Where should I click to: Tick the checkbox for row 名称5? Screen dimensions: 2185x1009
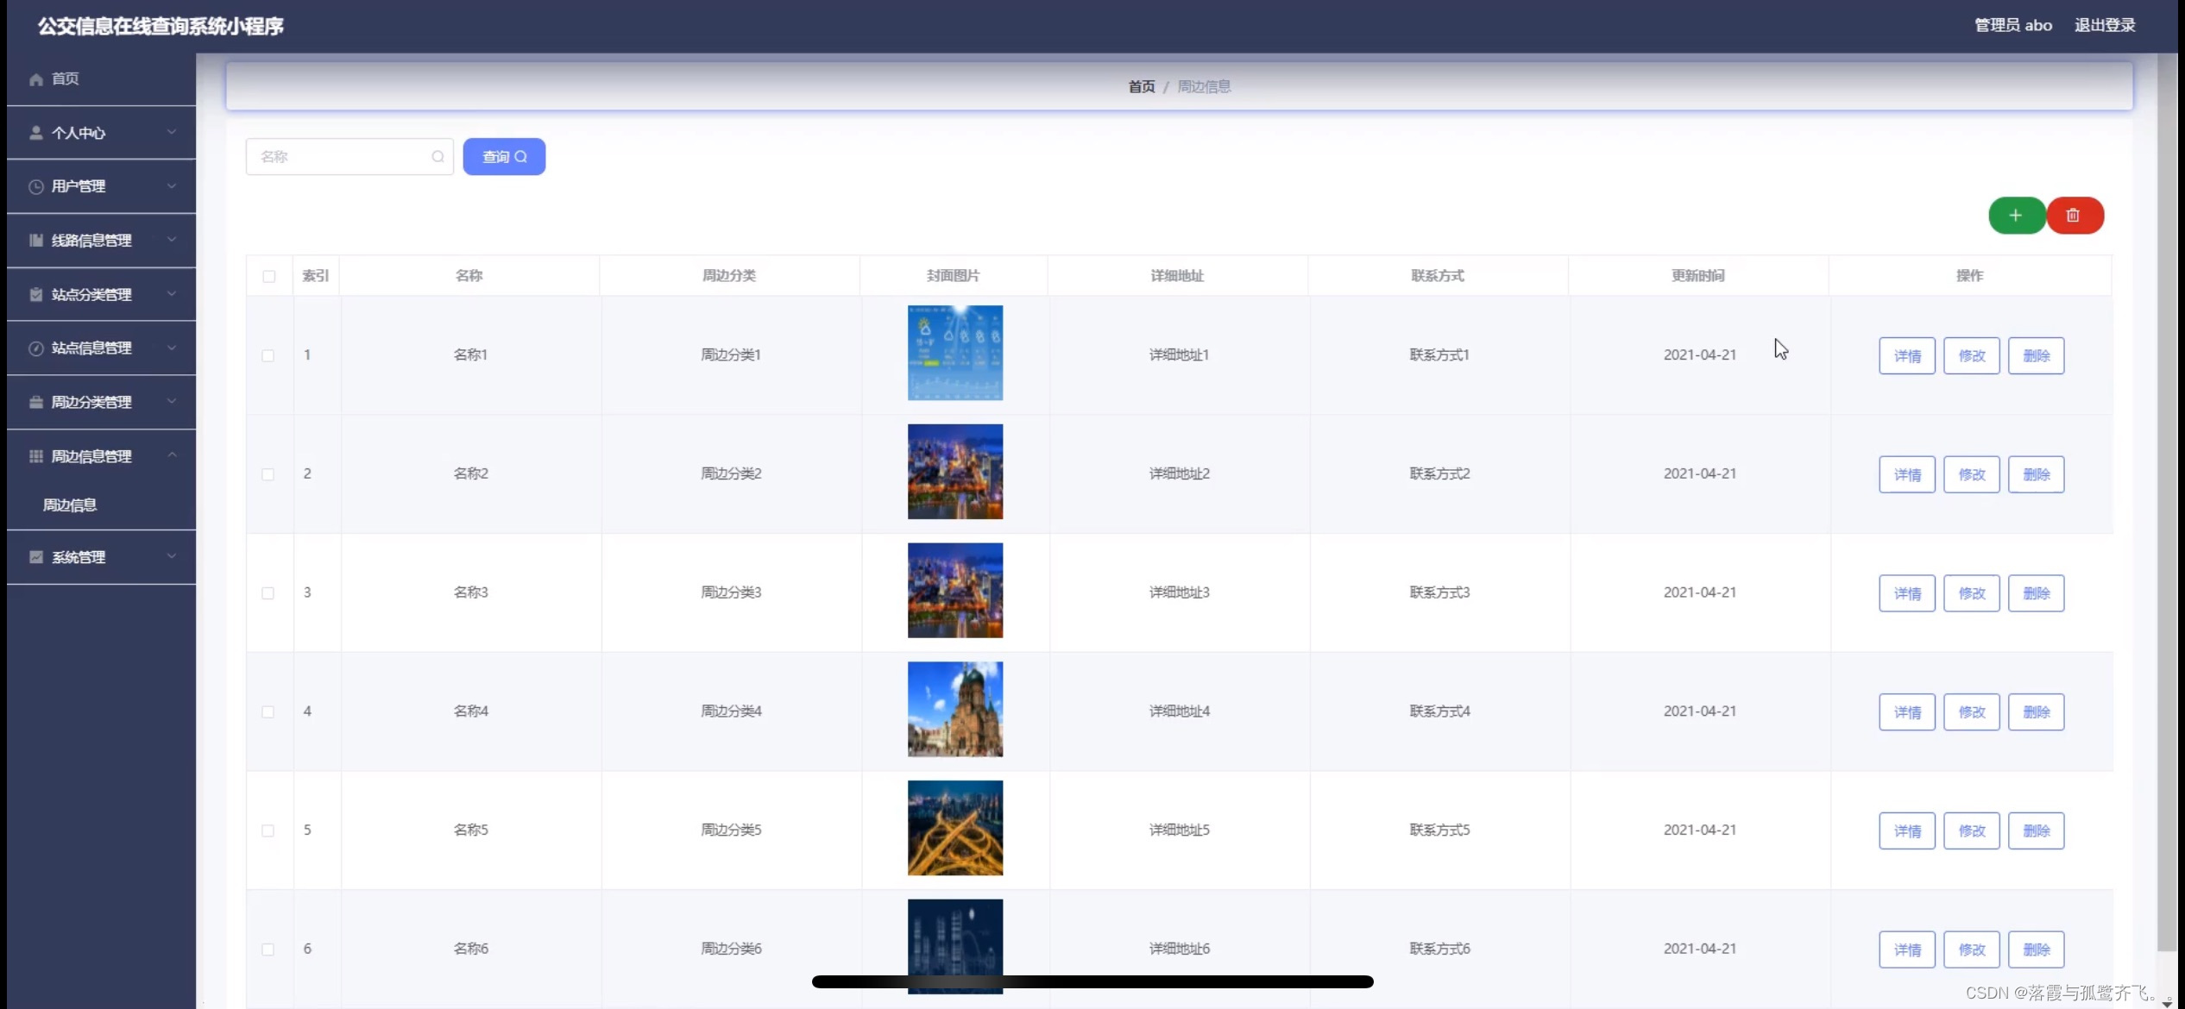tap(268, 830)
